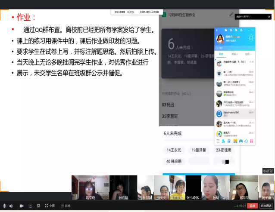
Task: Turn the camera on or off
Action: pos(22,206)
